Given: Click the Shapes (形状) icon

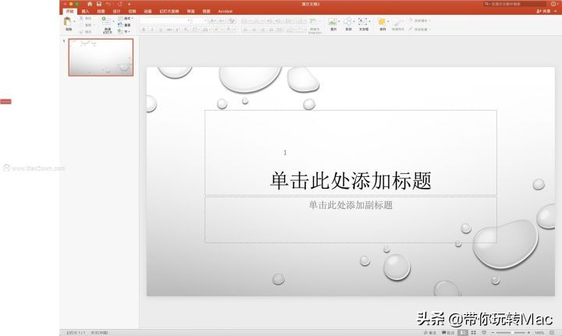Looking at the screenshot, I should pyautogui.click(x=347, y=22).
